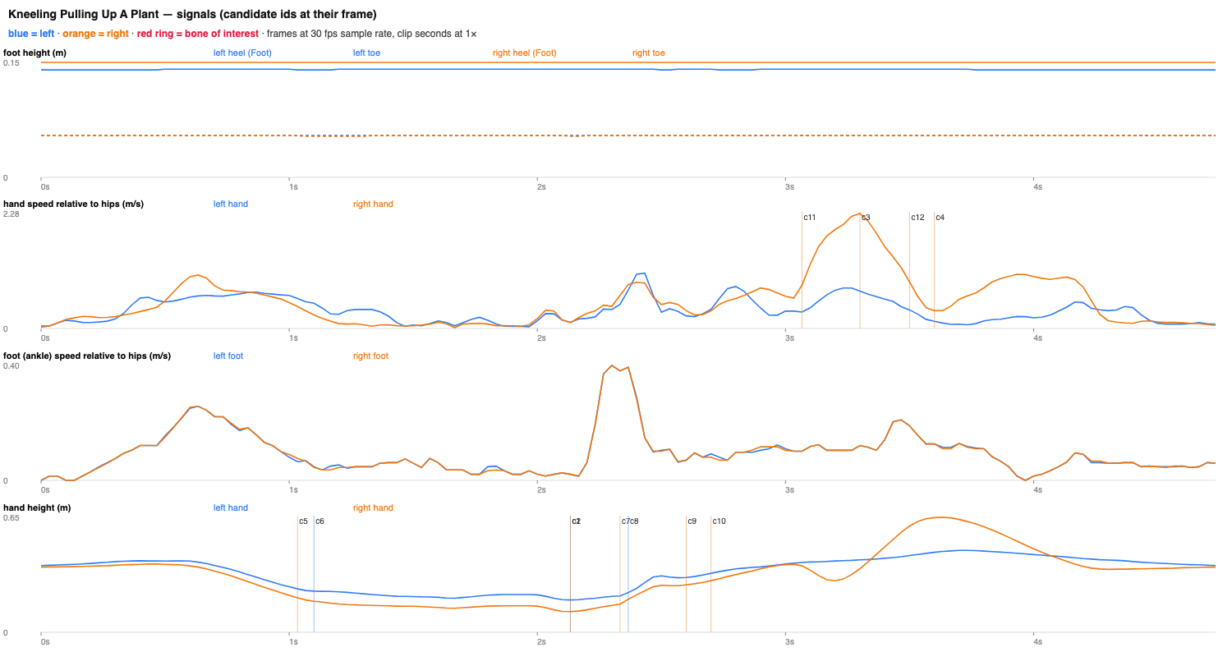
Task: Click 'right hand' legend in hand height chart
Action: pos(373,508)
